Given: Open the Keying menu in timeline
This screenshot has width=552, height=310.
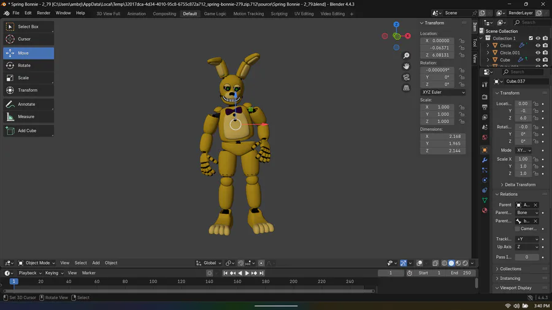Looking at the screenshot, I should 54,273.
